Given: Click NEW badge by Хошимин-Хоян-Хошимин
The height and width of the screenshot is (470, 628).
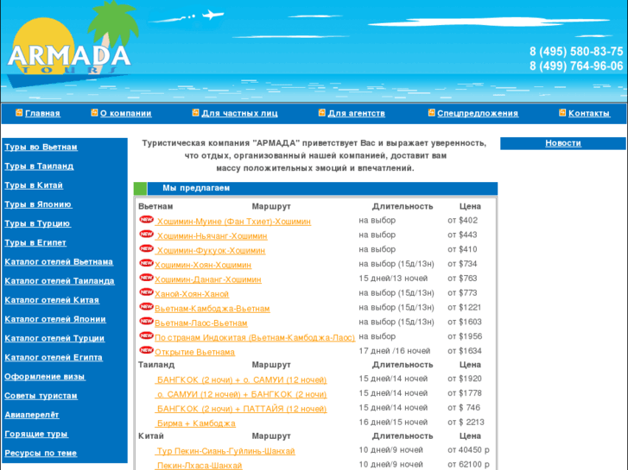Looking at the screenshot, I should click(147, 263).
